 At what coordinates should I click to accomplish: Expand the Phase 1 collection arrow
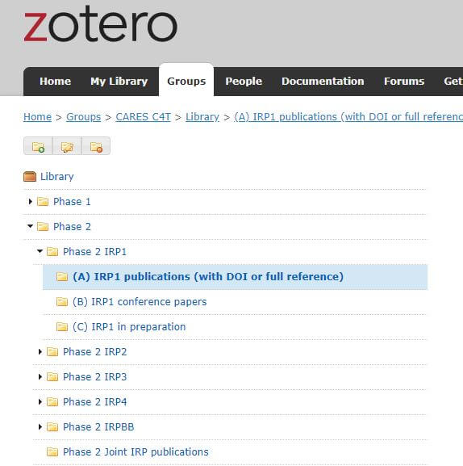tap(31, 202)
